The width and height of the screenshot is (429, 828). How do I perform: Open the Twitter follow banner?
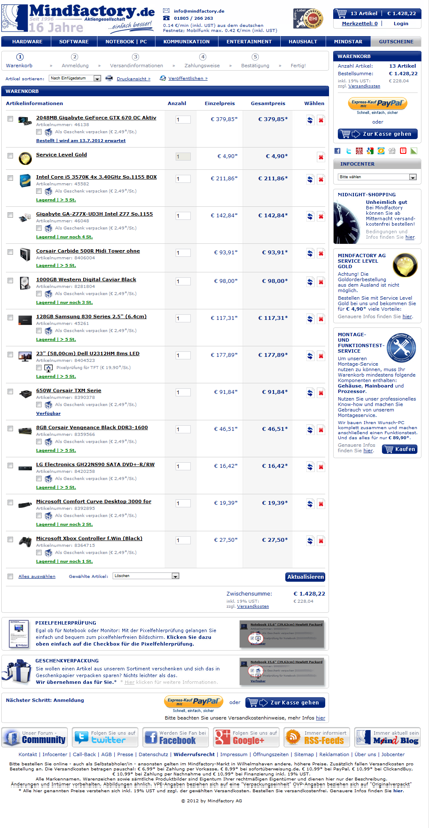point(105,737)
